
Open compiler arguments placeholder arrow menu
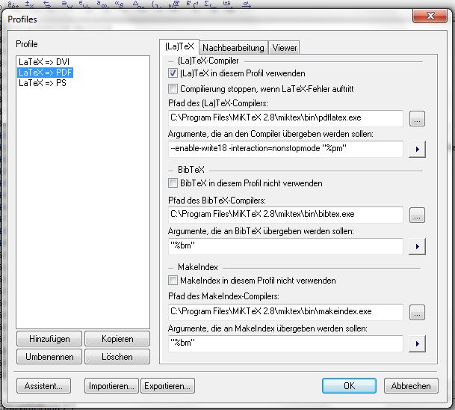click(x=418, y=149)
